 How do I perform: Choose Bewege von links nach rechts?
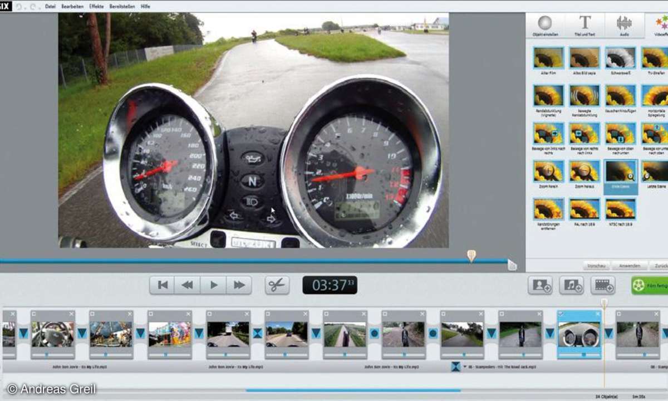tap(548, 134)
